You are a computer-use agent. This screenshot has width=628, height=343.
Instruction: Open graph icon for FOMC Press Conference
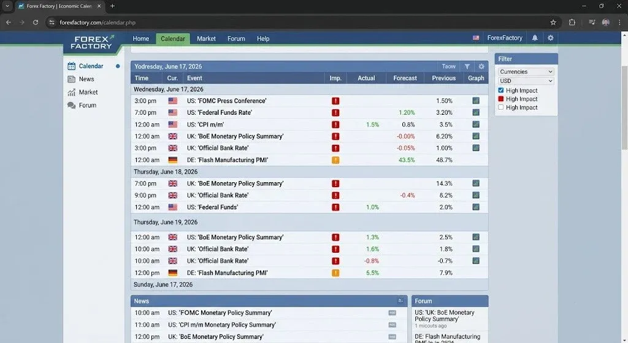476,101
